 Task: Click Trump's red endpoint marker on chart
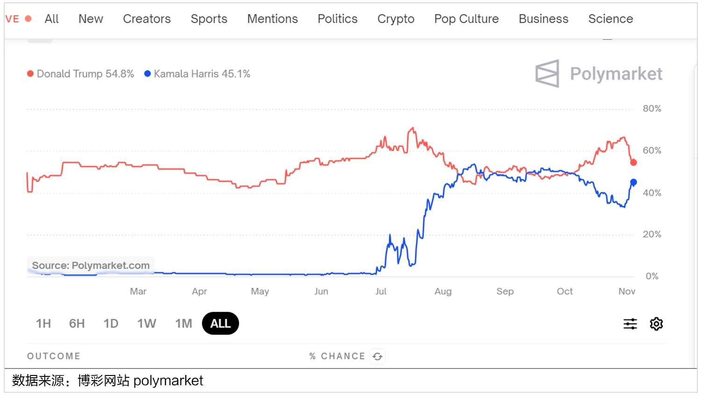[633, 162]
